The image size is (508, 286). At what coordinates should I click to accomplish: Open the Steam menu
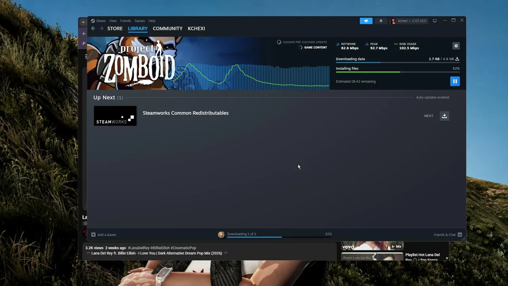click(x=101, y=21)
